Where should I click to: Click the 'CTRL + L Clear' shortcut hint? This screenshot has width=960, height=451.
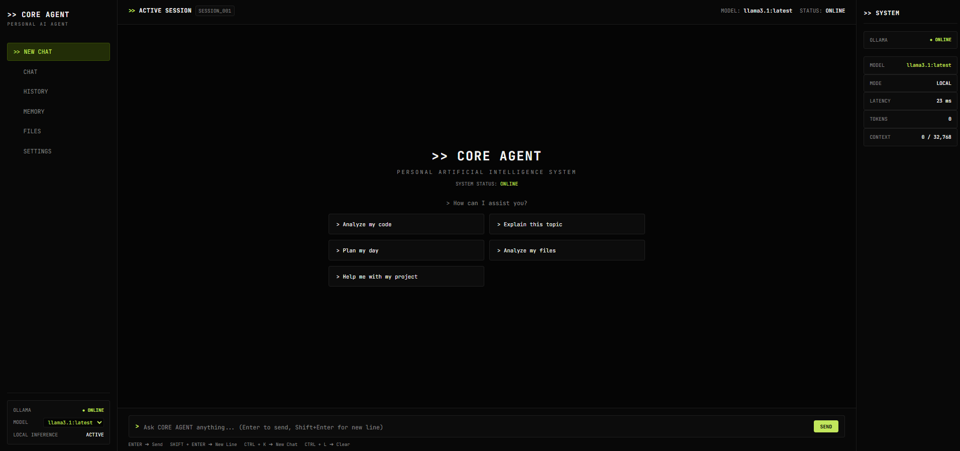[327, 444]
